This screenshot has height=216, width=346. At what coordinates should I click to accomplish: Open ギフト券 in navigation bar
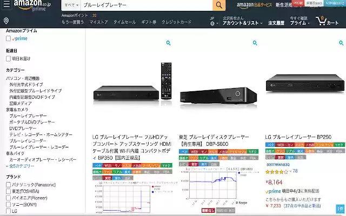[149, 22]
